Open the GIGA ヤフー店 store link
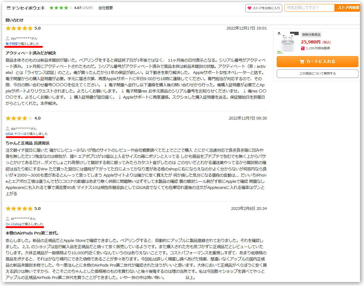Screen dimensions: 364x286 pyautogui.click(x=16, y=134)
